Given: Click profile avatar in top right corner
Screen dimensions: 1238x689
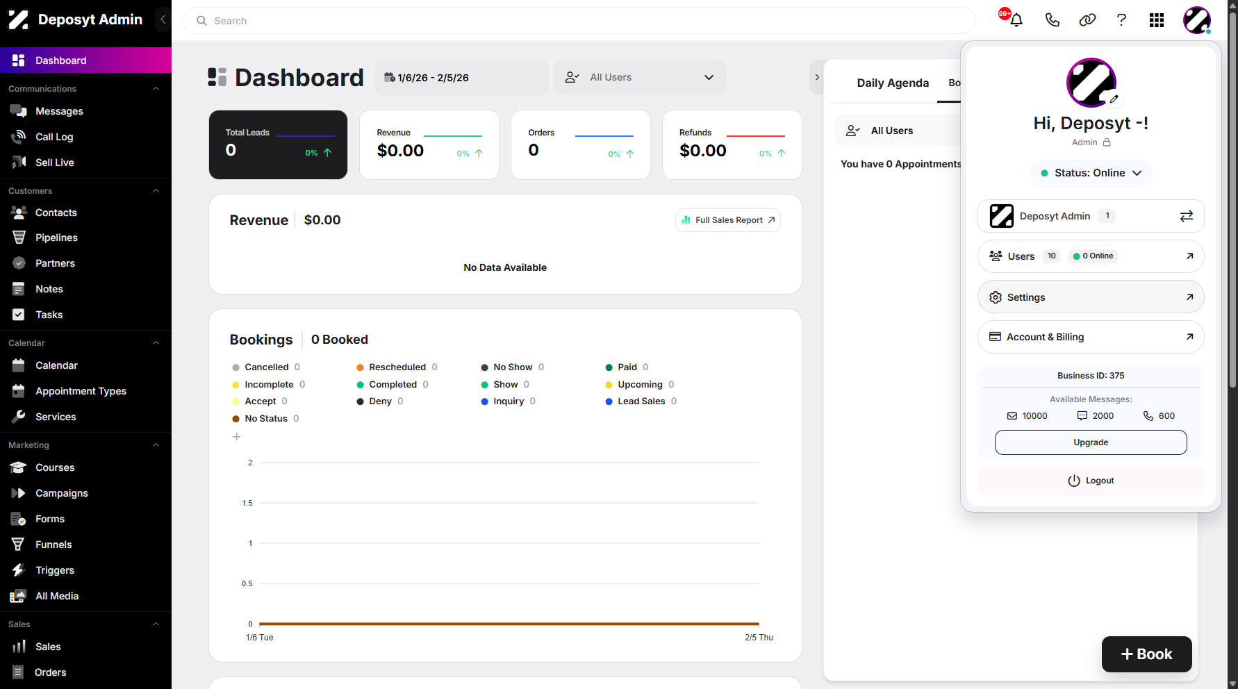Looking at the screenshot, I should click(x=1197, y=20).
